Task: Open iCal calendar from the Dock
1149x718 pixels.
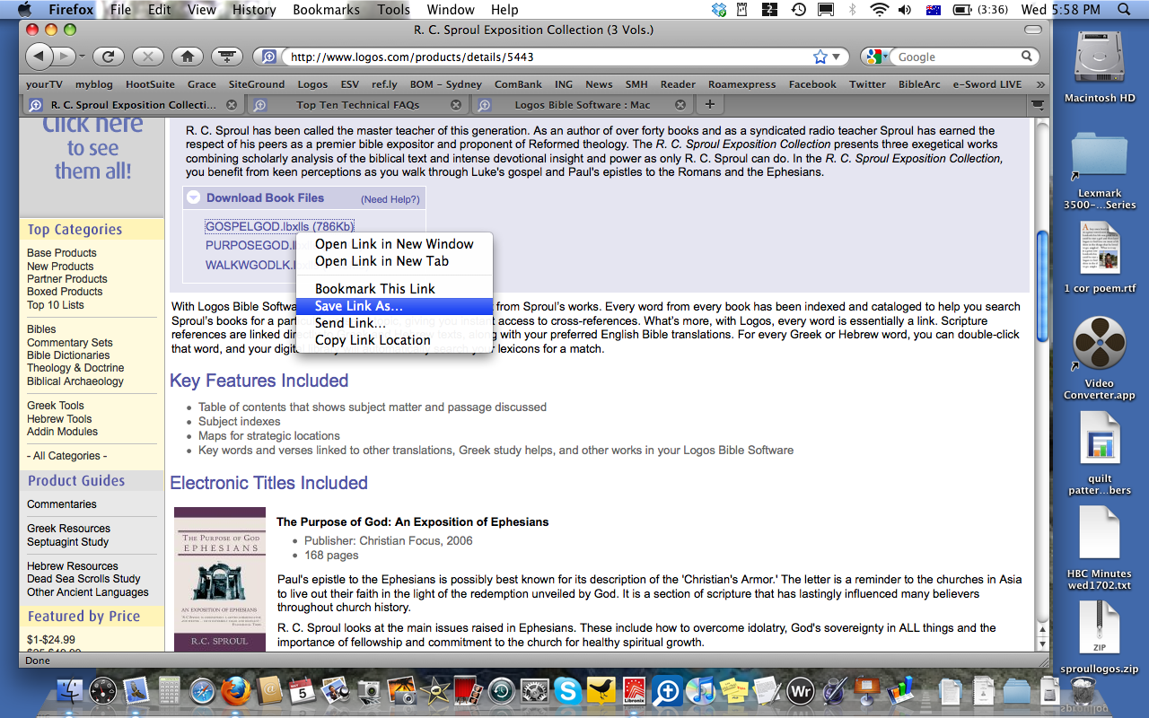Action: pyautogui.click(x=303, y=691)
